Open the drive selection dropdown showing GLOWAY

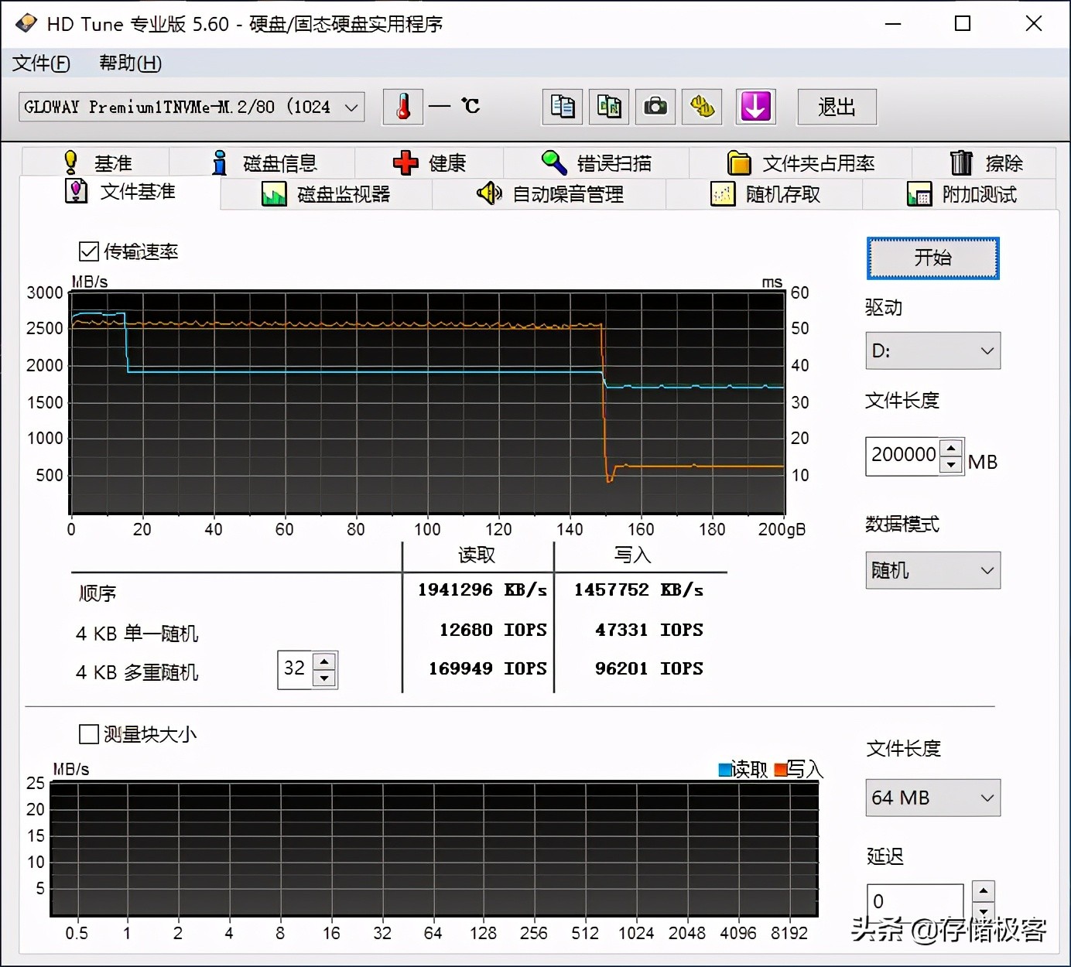pyautogui.click(x=190, y=107)
